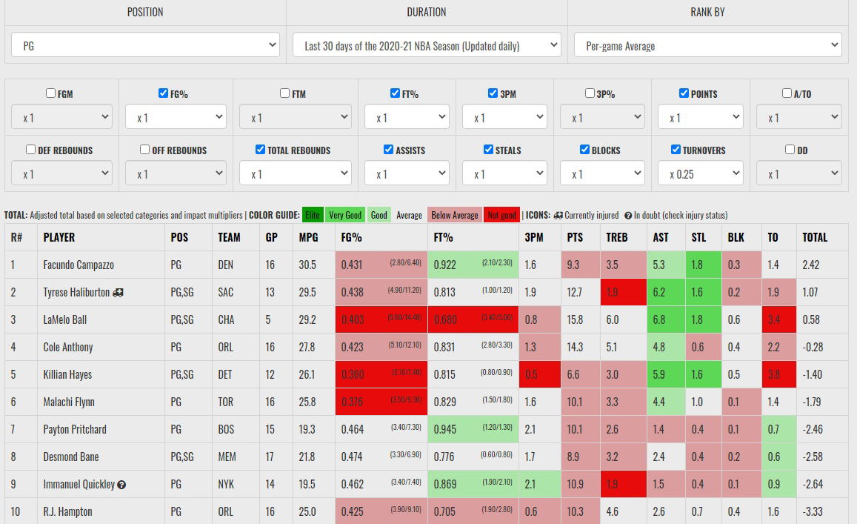Uncheck the POINTS category checkbox
Image resolution: width=857 pixels, height=524 pixels.
click(684, 93)
